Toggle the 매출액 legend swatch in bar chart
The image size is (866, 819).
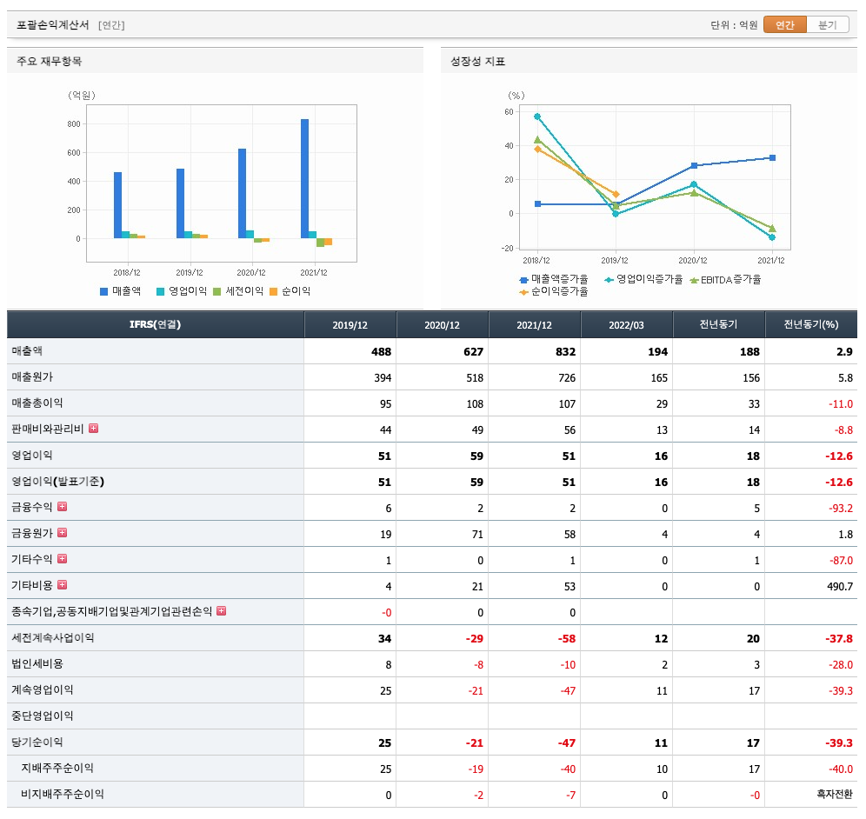click(103, 291)
